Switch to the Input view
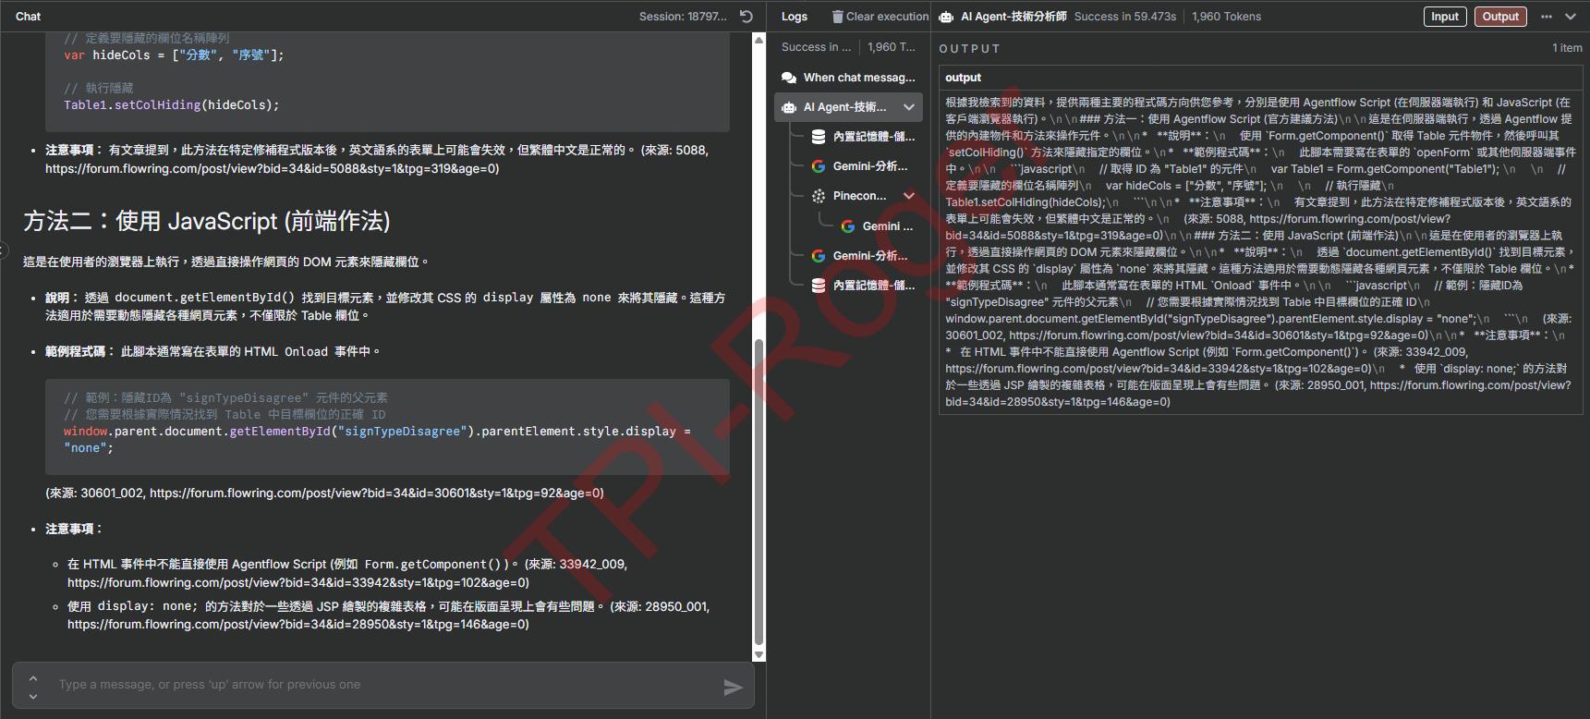1590x719 pixels. pyautogui.click(x=1445, y=17)
